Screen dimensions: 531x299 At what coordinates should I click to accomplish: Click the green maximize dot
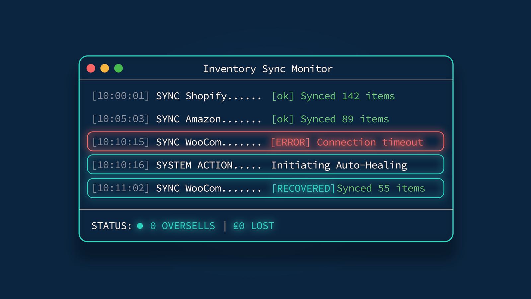(x=118, y=68)
